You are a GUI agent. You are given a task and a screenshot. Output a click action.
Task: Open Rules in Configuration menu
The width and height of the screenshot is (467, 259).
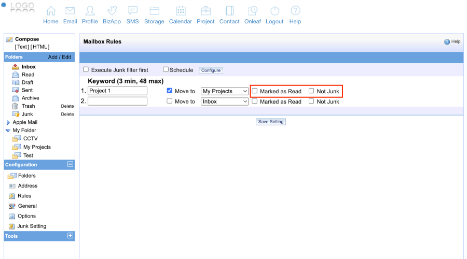click(x=24, y=196)
